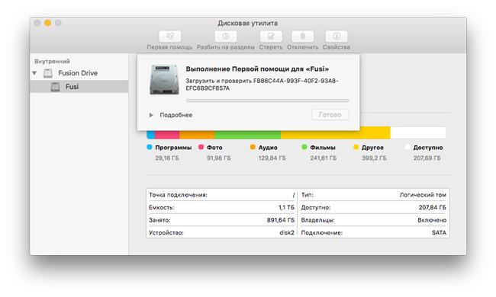Click the Программы legend label
This screenshot has height=297, width=496.
coord(173,148)
